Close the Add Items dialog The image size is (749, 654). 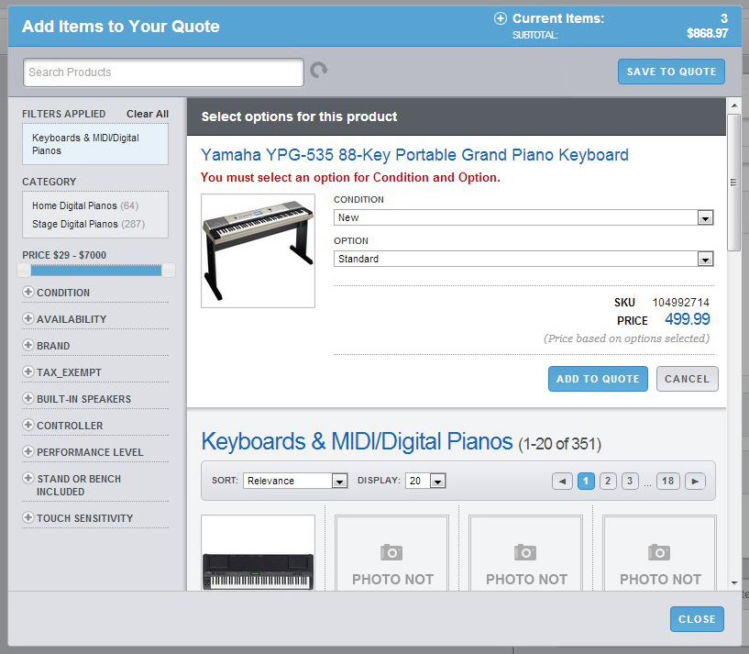pos(697,619)
